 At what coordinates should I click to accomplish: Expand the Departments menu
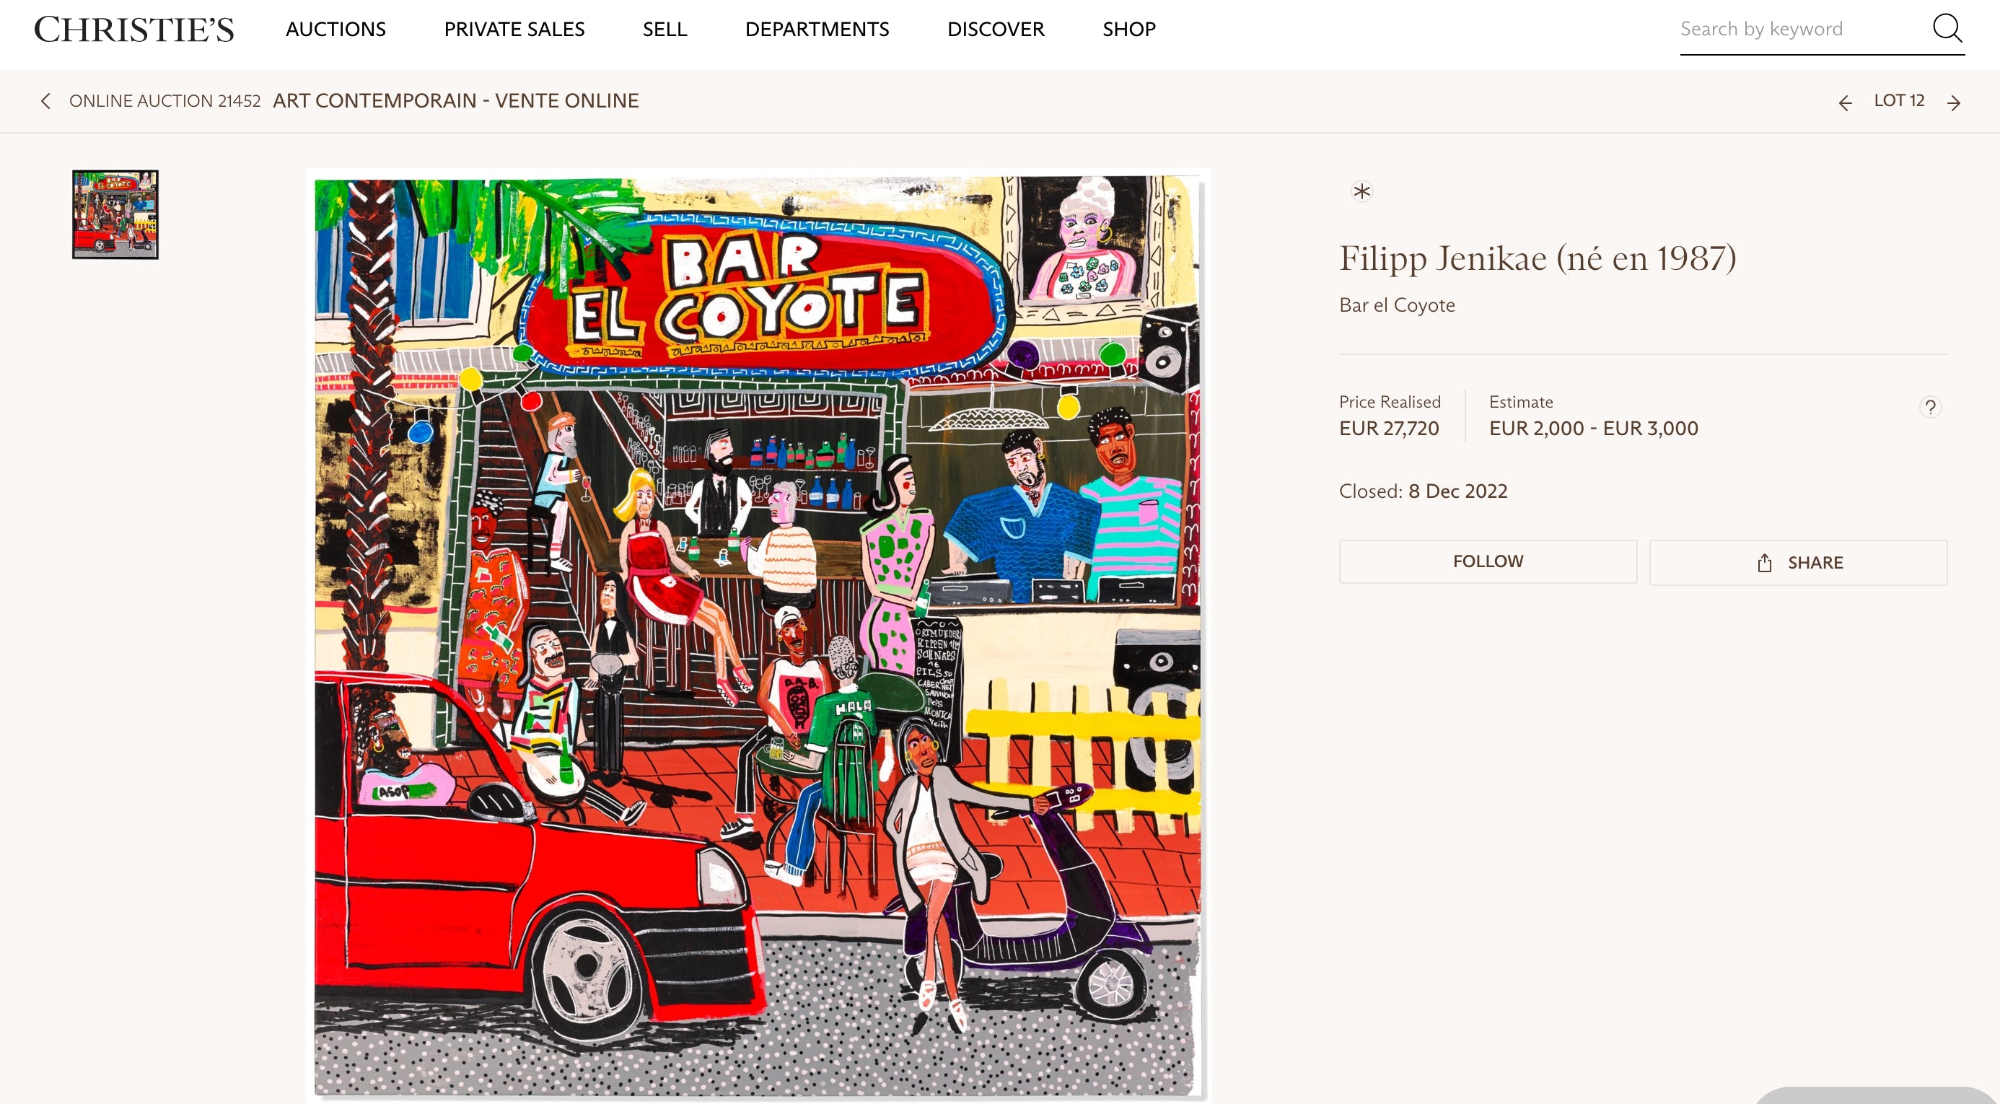(817, 30)
